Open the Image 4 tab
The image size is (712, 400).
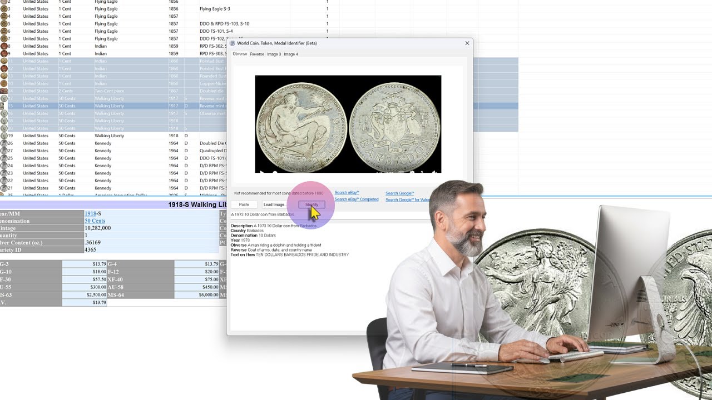point(291,54)
